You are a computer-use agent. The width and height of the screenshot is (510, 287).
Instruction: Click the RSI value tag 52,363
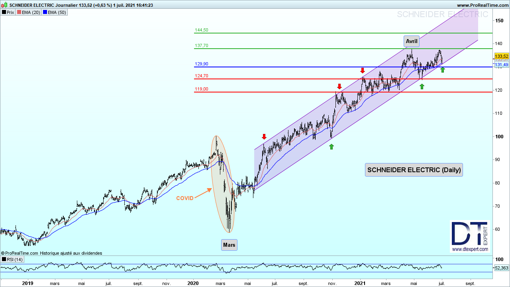[x=501, y=268]
